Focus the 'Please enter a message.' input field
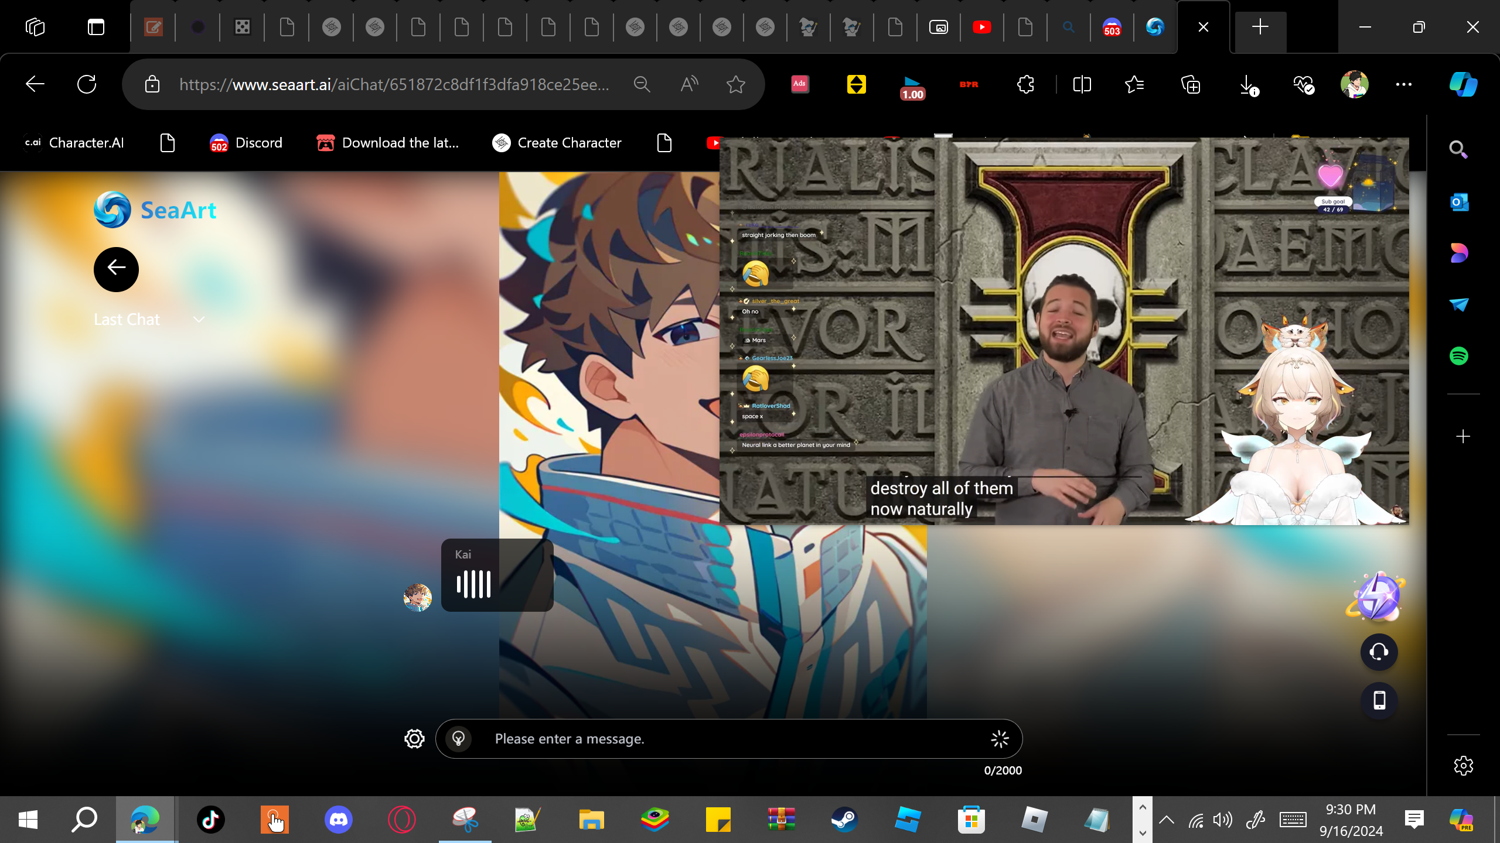This screenshot has height=843, width=1500. (729, 739)
